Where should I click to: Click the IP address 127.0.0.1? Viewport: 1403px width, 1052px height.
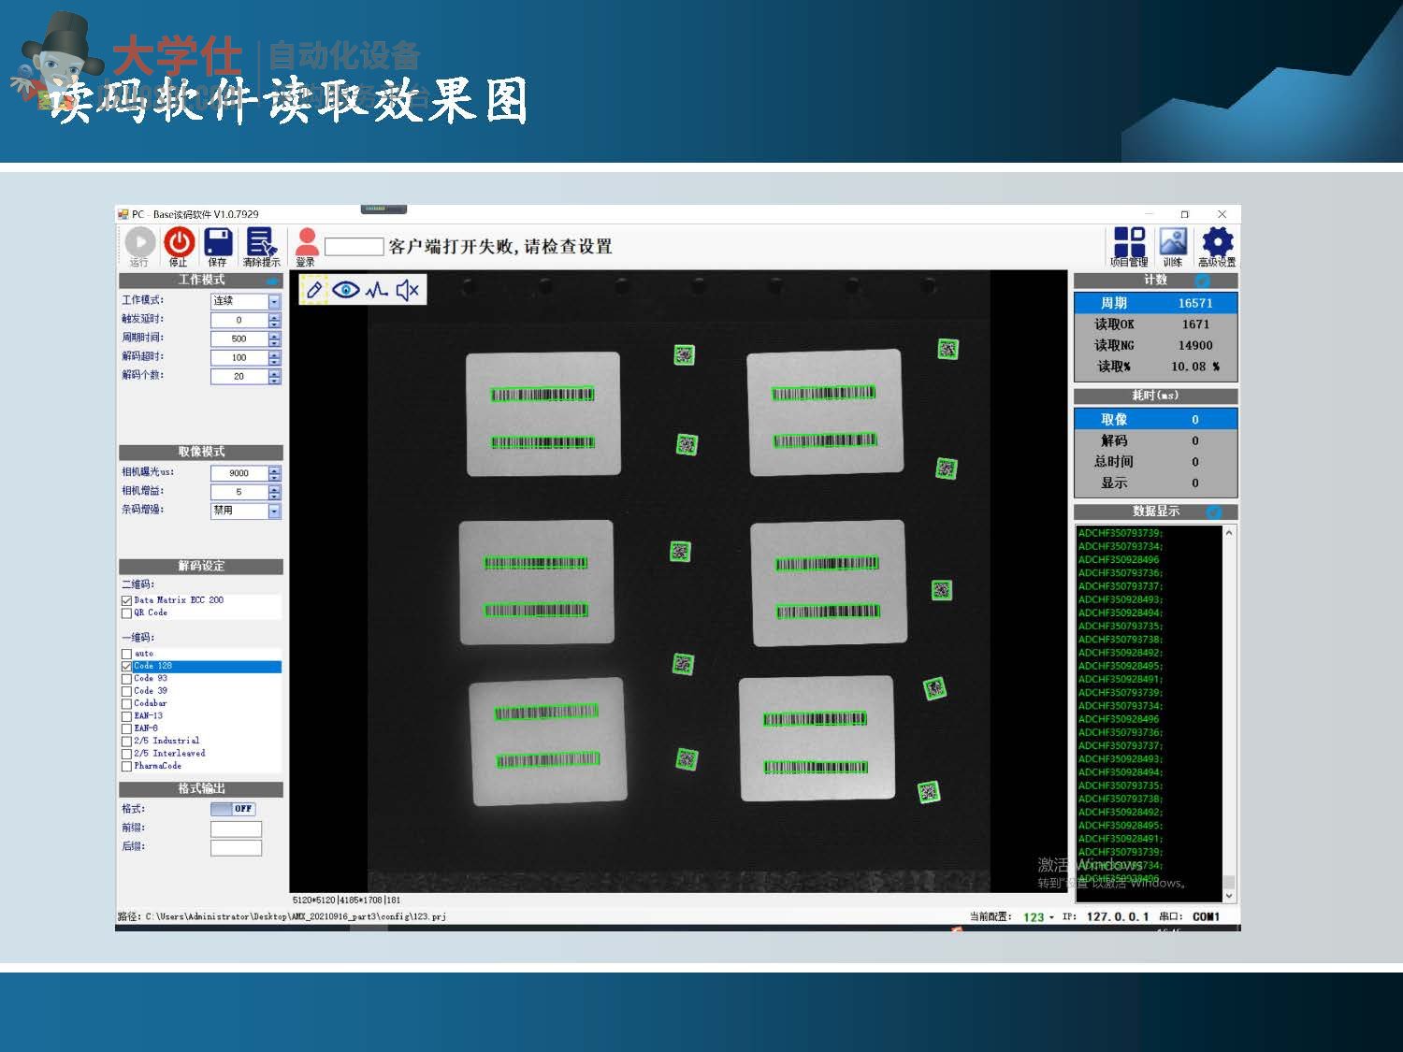click(1118, 917)
